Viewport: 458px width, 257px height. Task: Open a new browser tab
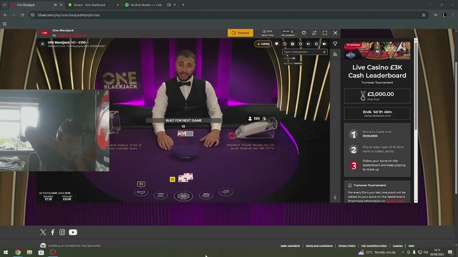[183, 5]
